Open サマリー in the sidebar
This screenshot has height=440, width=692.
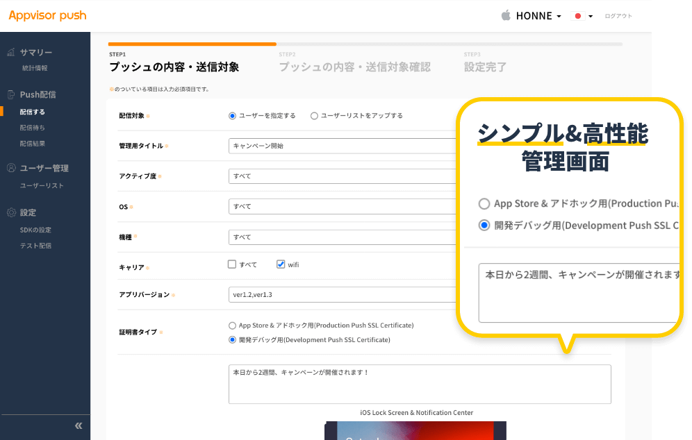35,52
